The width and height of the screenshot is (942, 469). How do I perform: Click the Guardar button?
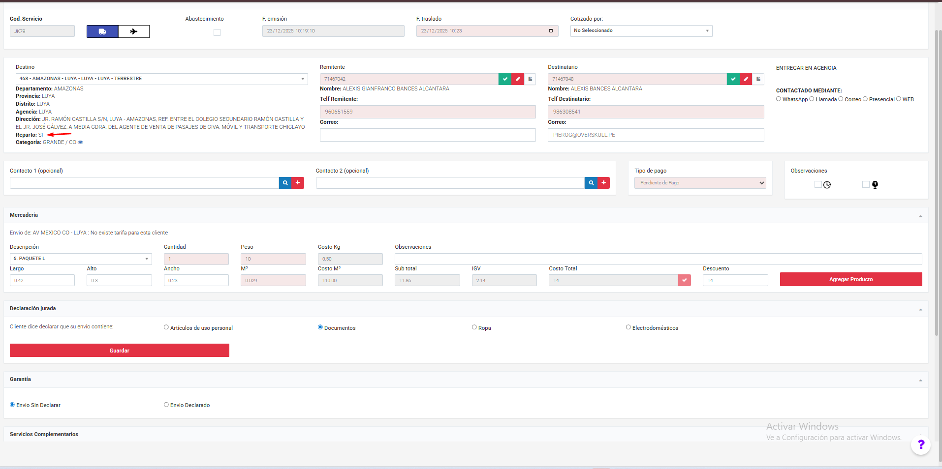pyautogui.click(x=120, y=351)
